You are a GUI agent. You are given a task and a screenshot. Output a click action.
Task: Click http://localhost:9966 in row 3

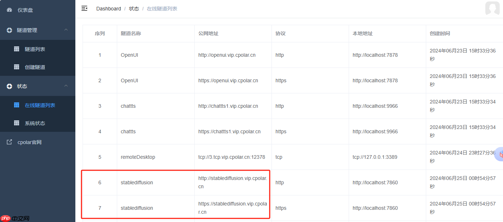click(x=375, y=106)
